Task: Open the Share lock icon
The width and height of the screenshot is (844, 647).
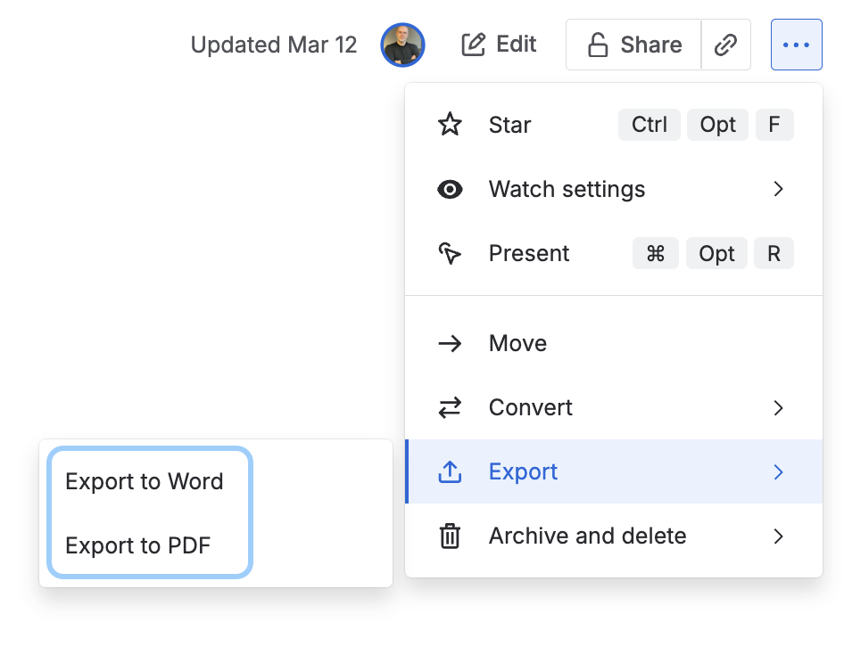Action: pos(599,45)
